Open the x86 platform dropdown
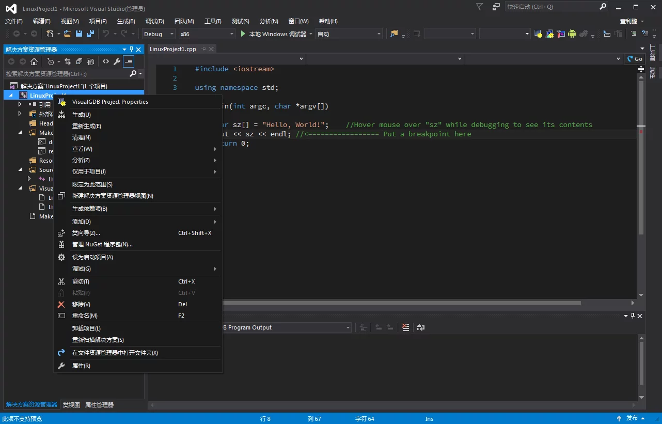The image size is (662, 424). click(x=207, y=34)
